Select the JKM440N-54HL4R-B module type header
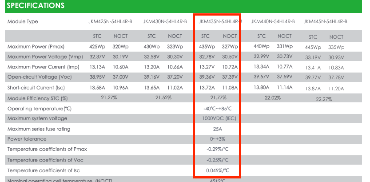The image size is (370, 182). click(273, 21)
